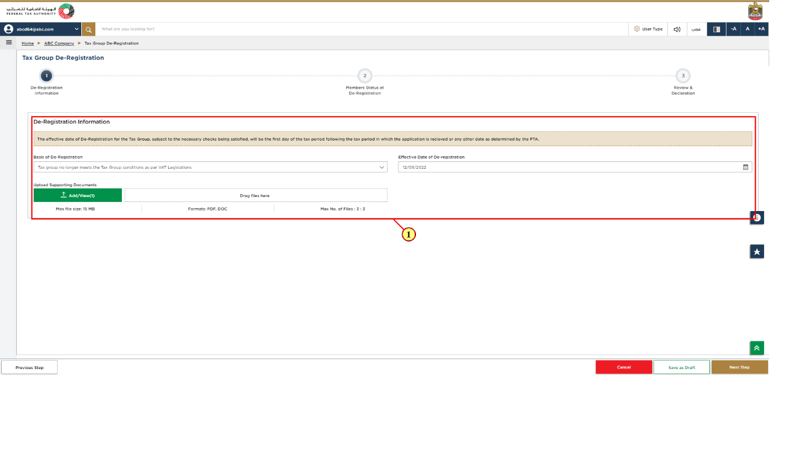
Task: Open the hamburger side menu
Action: 8,42
